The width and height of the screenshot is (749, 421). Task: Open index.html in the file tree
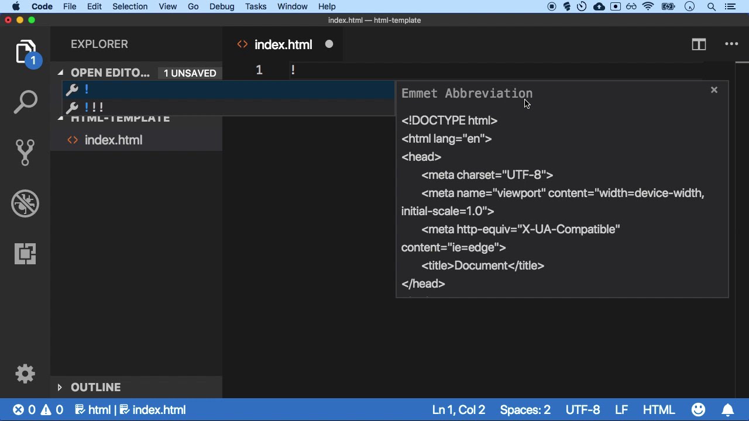click(113, 140)
